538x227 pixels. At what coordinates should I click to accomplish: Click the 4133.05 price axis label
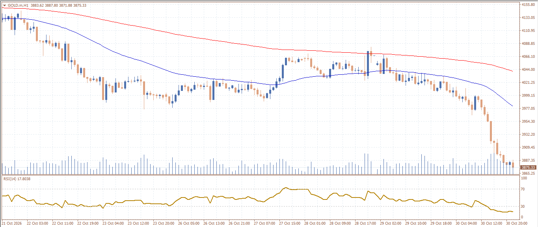coord(527,18)
